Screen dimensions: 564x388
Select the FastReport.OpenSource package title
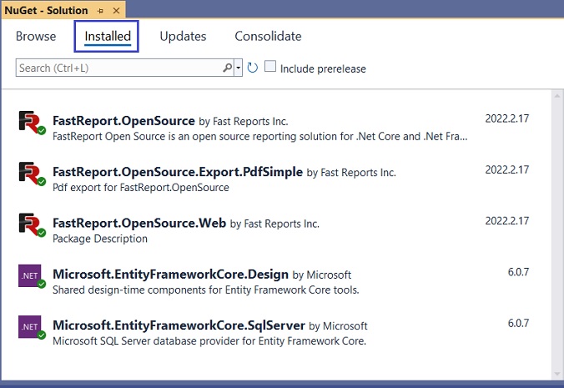[x=123, y=120]
